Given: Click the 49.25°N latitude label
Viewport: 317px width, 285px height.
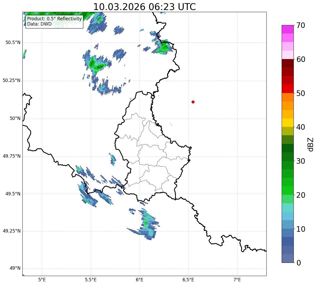Looking at the screenshot, I should (x=11, y=231).
